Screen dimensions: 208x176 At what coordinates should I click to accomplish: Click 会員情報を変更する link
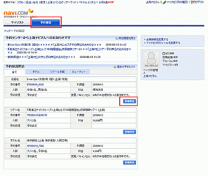(x=157, y=39)
